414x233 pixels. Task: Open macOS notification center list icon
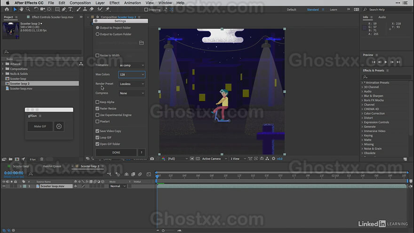click(405, 3)
